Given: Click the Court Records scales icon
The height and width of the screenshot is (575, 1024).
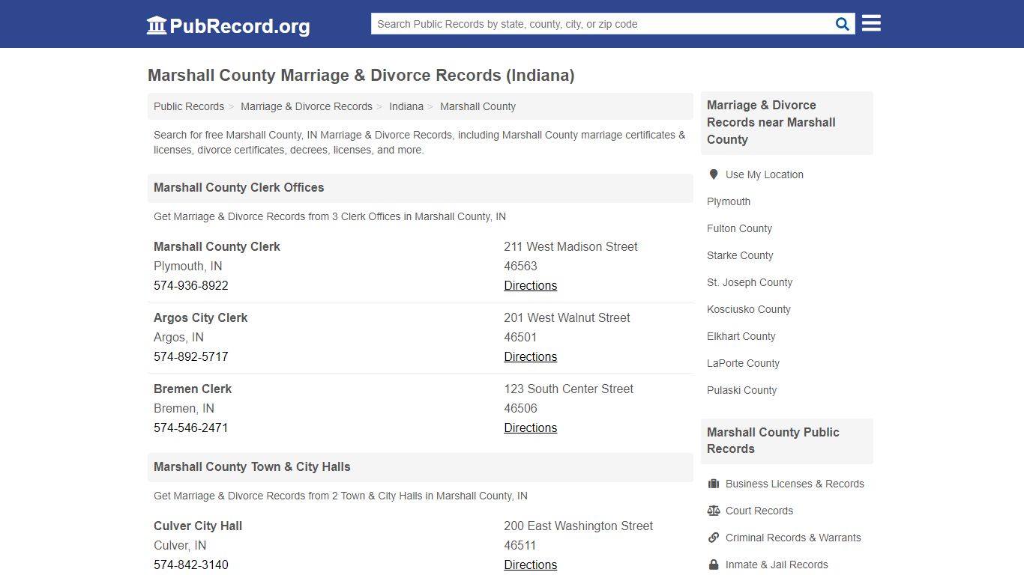Looking at the screenshot, I should coord(714,511).
